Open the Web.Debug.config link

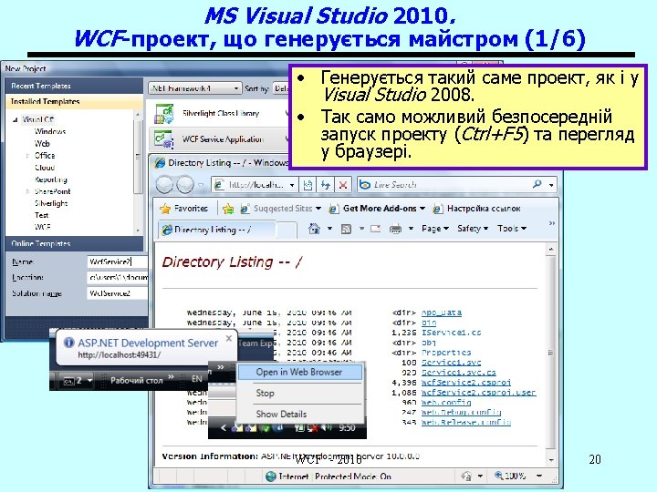[462, 413]
